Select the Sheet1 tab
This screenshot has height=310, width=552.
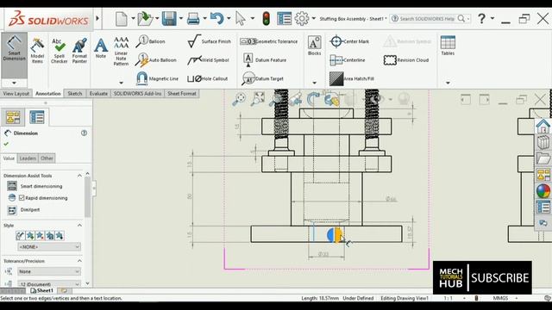click(x=41, y=291)
